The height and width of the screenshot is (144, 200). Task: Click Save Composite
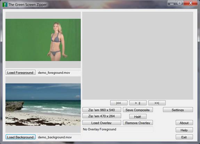click(138, 110)
